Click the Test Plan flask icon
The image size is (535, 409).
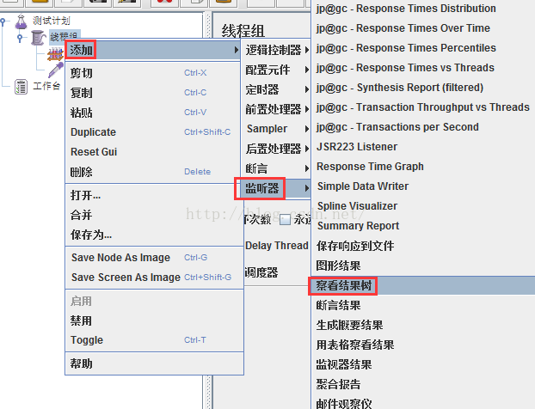tap(22, 21)
